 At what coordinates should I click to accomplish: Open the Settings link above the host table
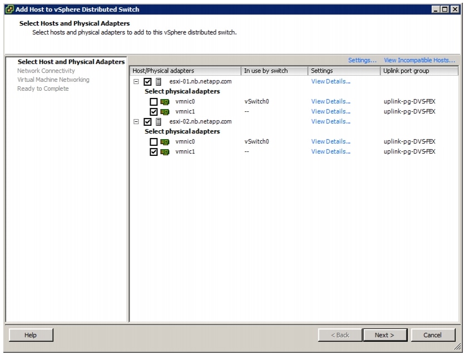tap(362, 60)
